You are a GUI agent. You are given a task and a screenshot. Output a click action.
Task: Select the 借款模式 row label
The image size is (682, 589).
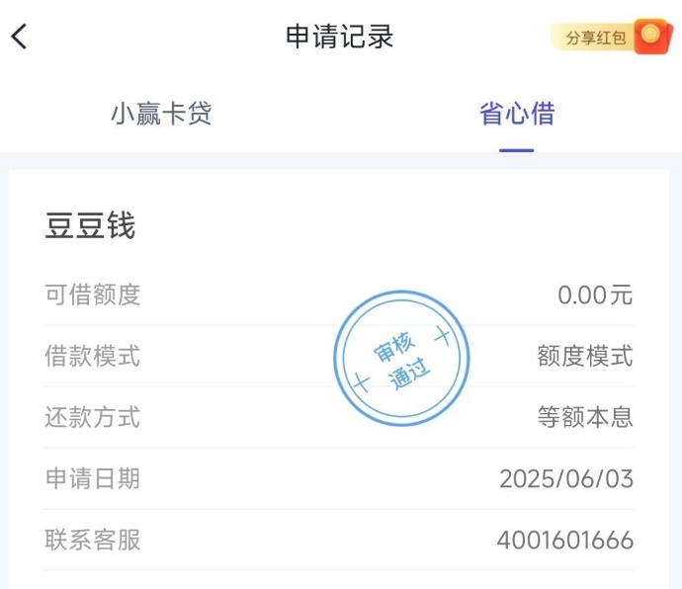[x=93, y=356]
